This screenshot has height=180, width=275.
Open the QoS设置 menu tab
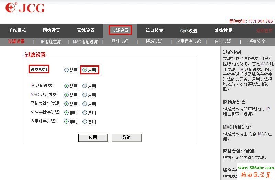click(189, 31)
